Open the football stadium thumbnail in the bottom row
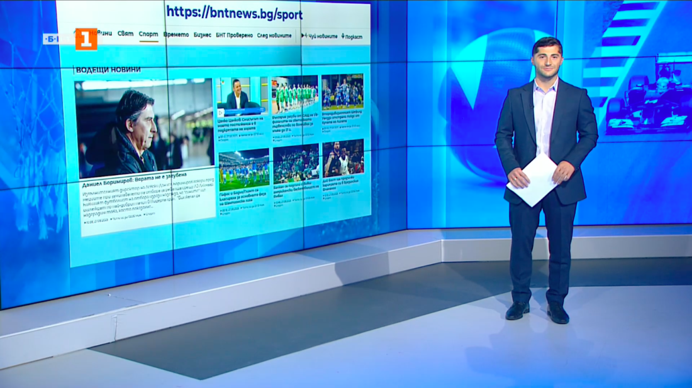The image size is (692, 388). (x=244, y=170)
